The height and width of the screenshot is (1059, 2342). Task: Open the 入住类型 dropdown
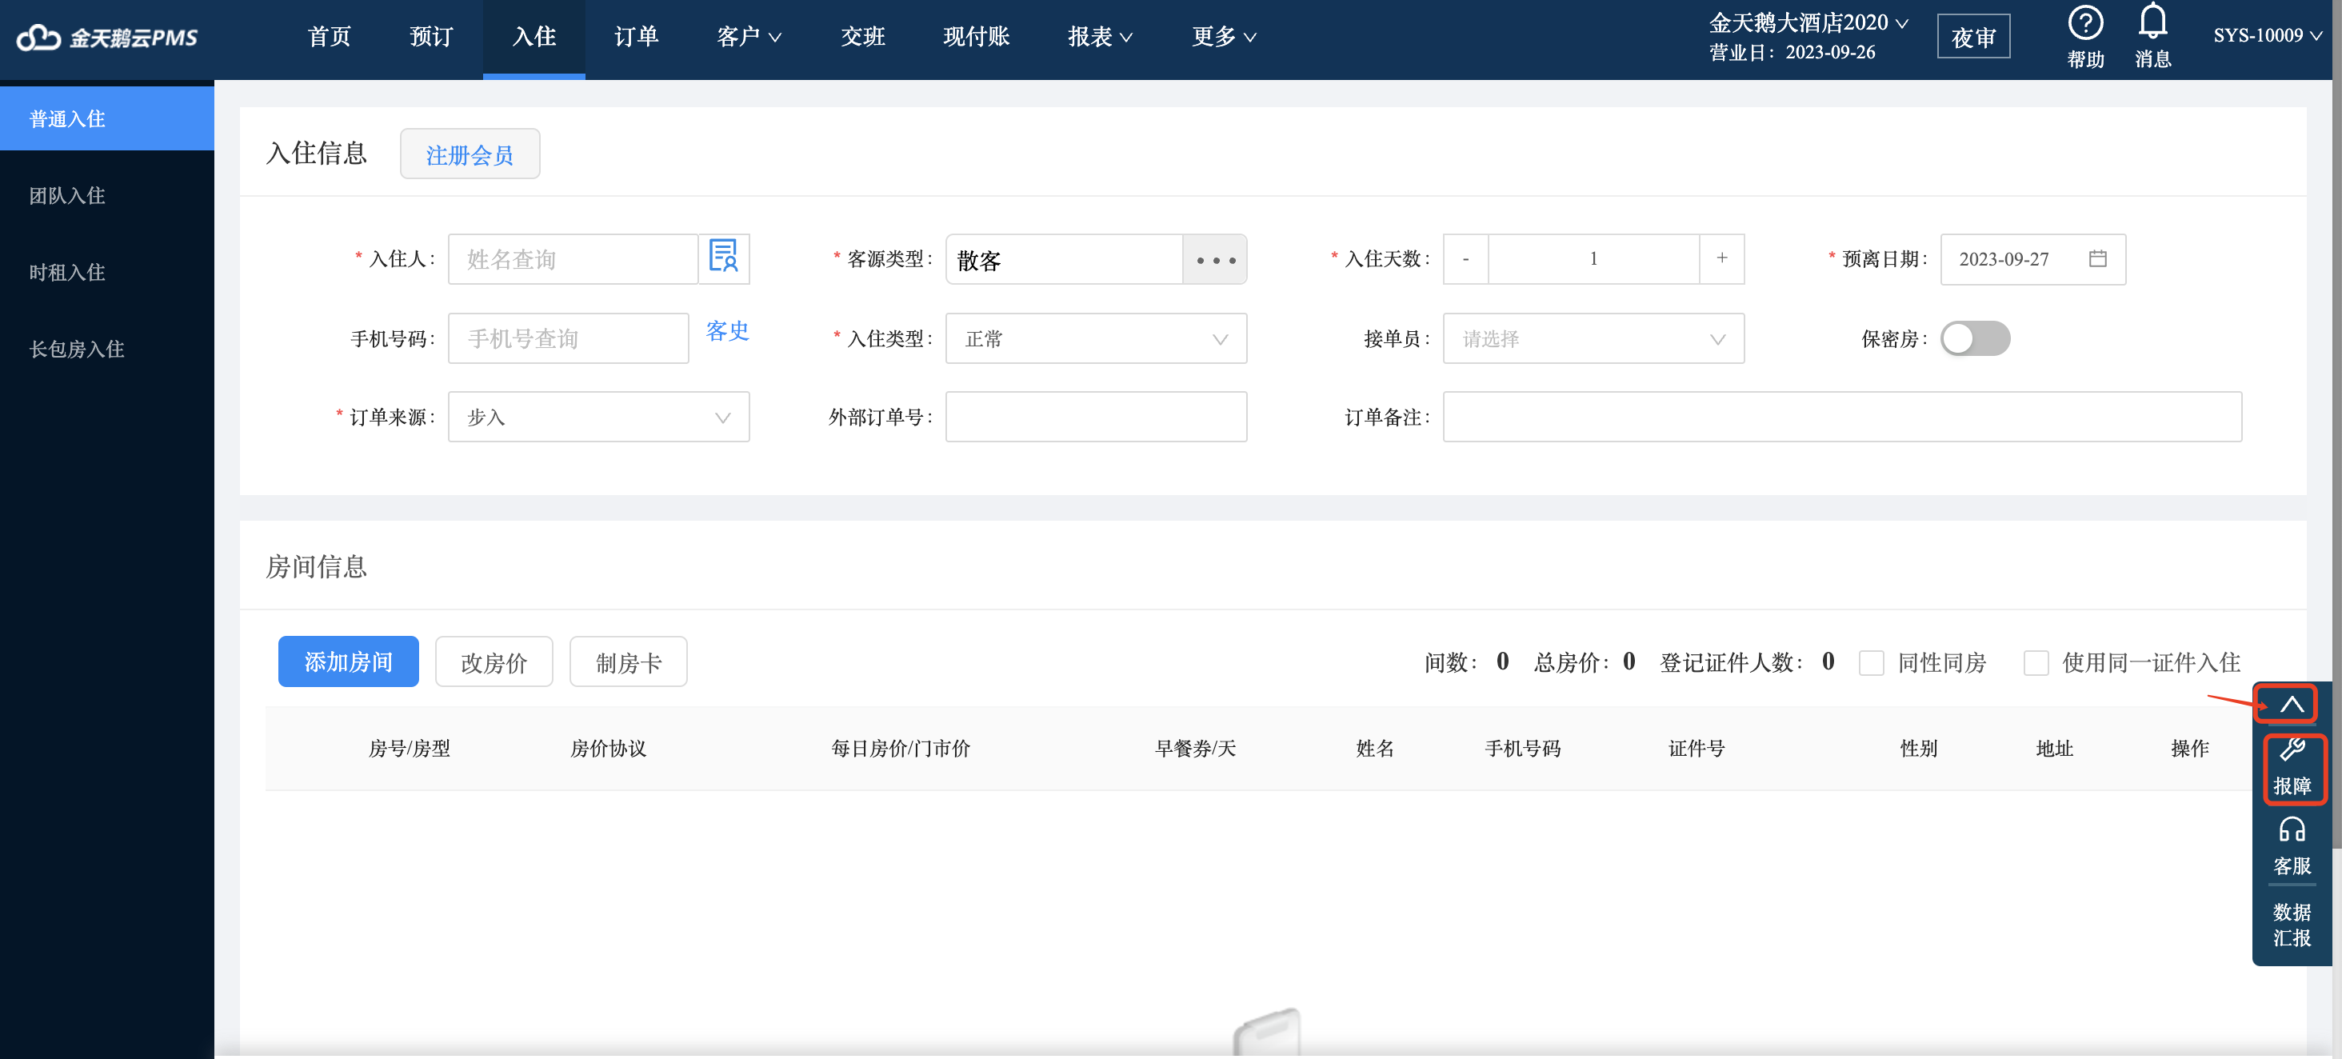[x=1096, y=339]
